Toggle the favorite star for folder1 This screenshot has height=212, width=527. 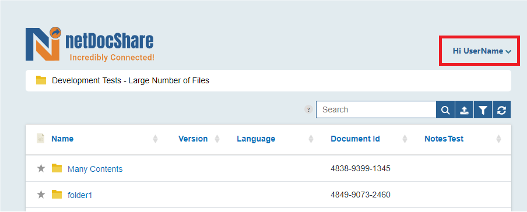41,194
